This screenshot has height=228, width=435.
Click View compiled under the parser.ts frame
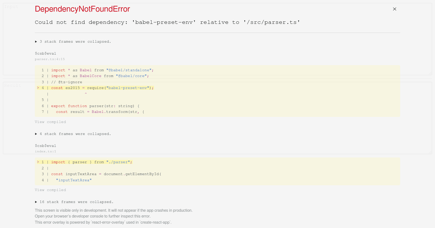(50, 122)
